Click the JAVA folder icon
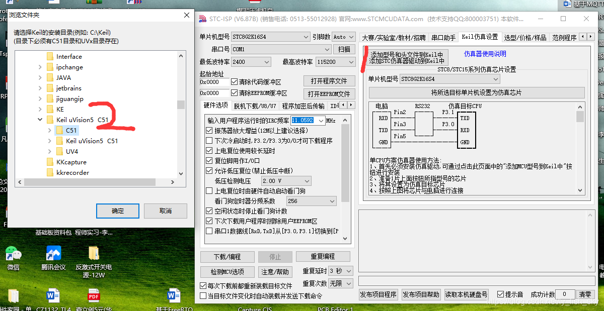604x311 pixels. [50, 77]
